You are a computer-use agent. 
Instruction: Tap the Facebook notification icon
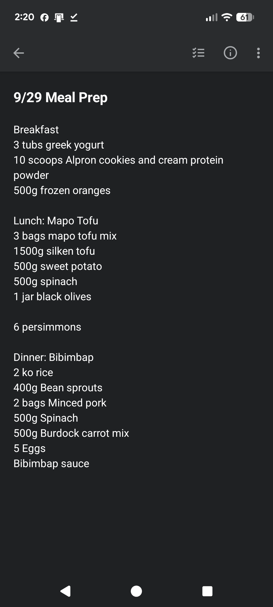[x=44, y=17]
